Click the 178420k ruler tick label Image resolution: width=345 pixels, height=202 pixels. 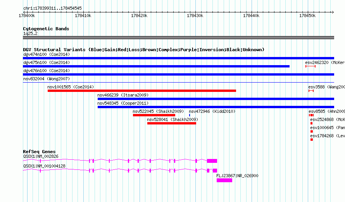tap(139, 16)
